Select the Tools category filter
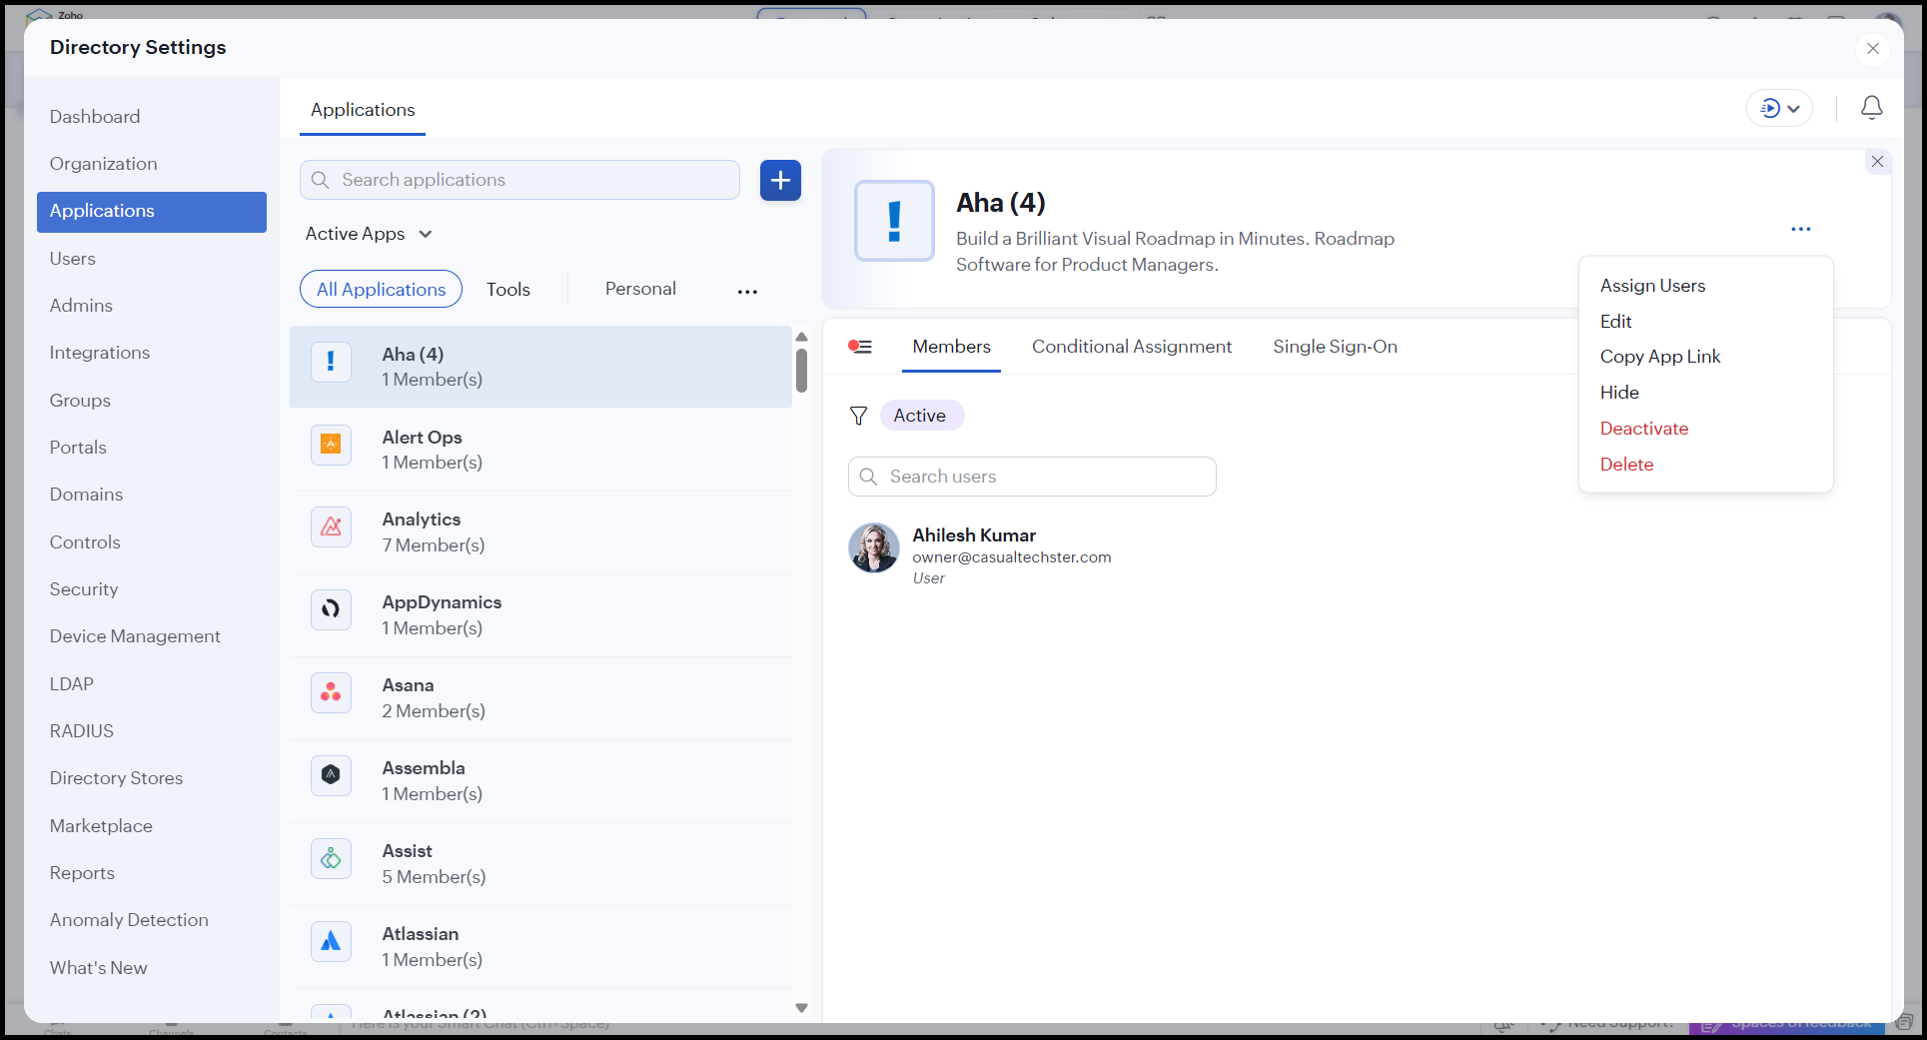This screenshot has width=1927, height=1040. pos(508,290)
